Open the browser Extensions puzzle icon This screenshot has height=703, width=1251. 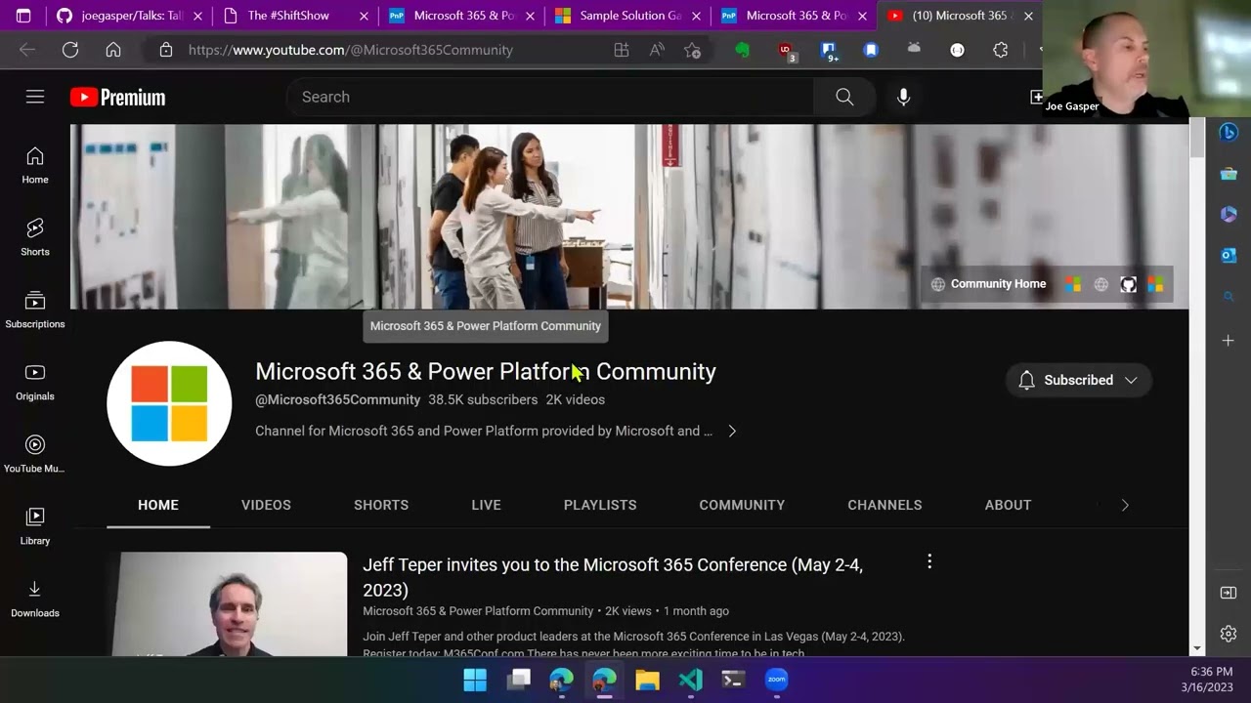1000,50
